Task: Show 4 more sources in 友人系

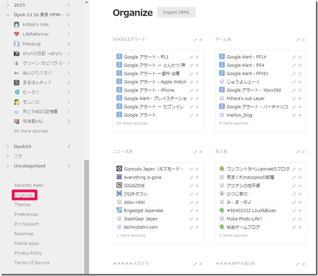Action: click(233, 235)
